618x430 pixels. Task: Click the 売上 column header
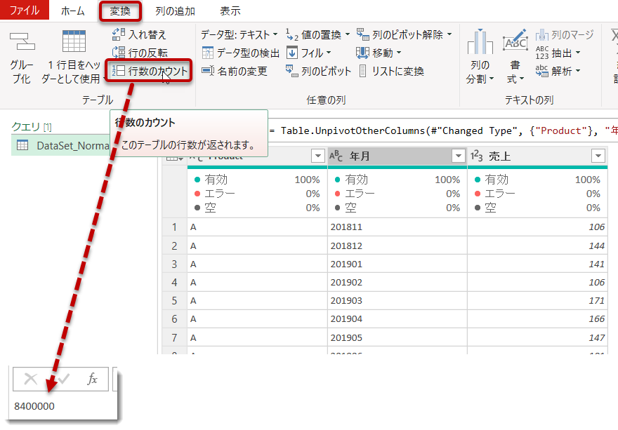tap(537, 156)
